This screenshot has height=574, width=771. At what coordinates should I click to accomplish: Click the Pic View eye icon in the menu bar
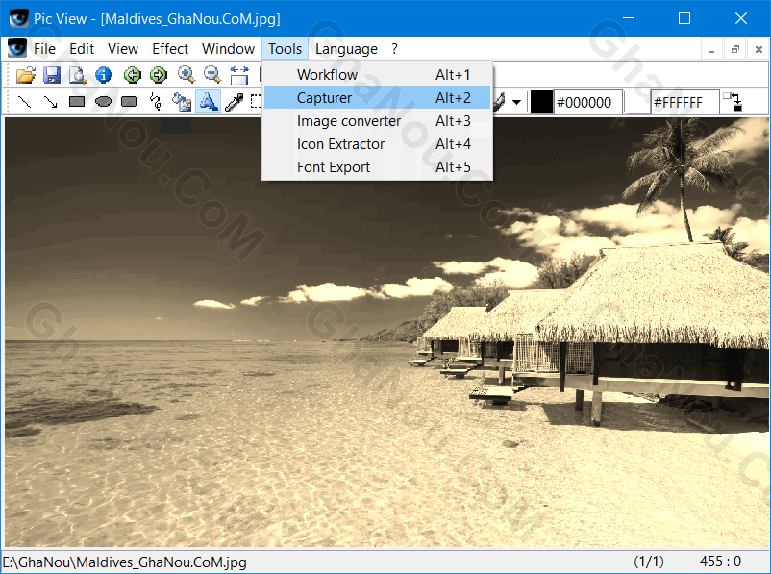[x=16, y=49]
